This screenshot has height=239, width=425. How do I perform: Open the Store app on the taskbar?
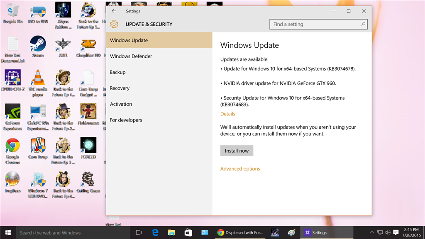point(188,232)
